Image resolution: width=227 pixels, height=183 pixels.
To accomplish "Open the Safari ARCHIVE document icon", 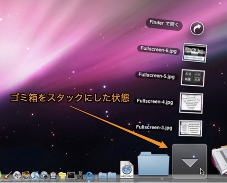I will [127, 169].
